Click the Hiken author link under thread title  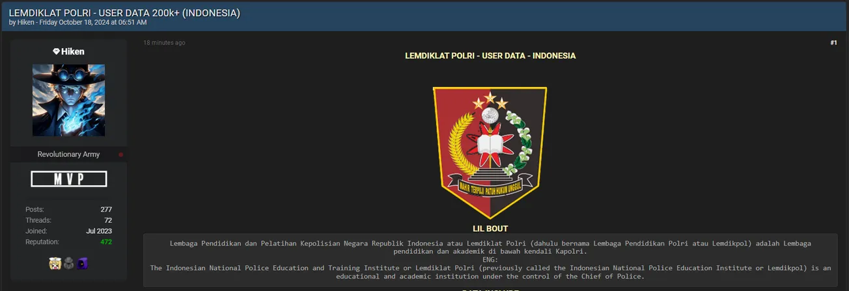coord(26,22)
